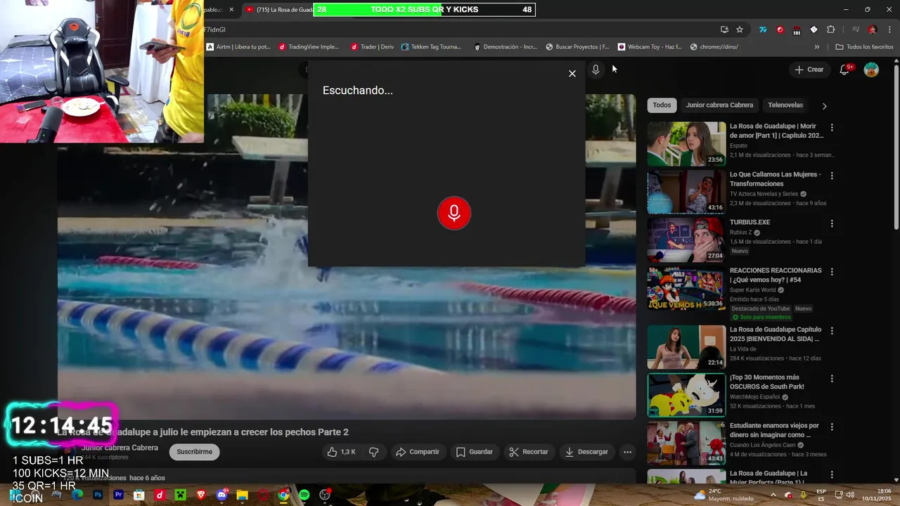Open options for REACCIONES REACCIONARIAS video
The height and width of the screenshot is (506, 900).
point(832,271)
